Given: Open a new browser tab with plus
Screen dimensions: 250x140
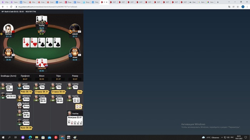Looking at the screenshot, I should click(x=218, y=2).
